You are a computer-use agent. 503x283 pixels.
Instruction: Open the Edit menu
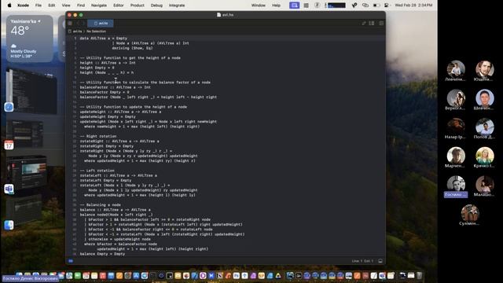tap(52, 6)
